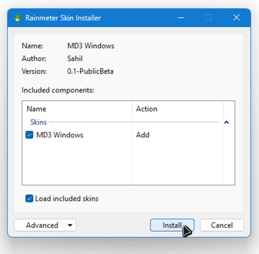The image size is (259, 254).
Task: Disable the Load included skins option
Action: [x=29, y=199]
